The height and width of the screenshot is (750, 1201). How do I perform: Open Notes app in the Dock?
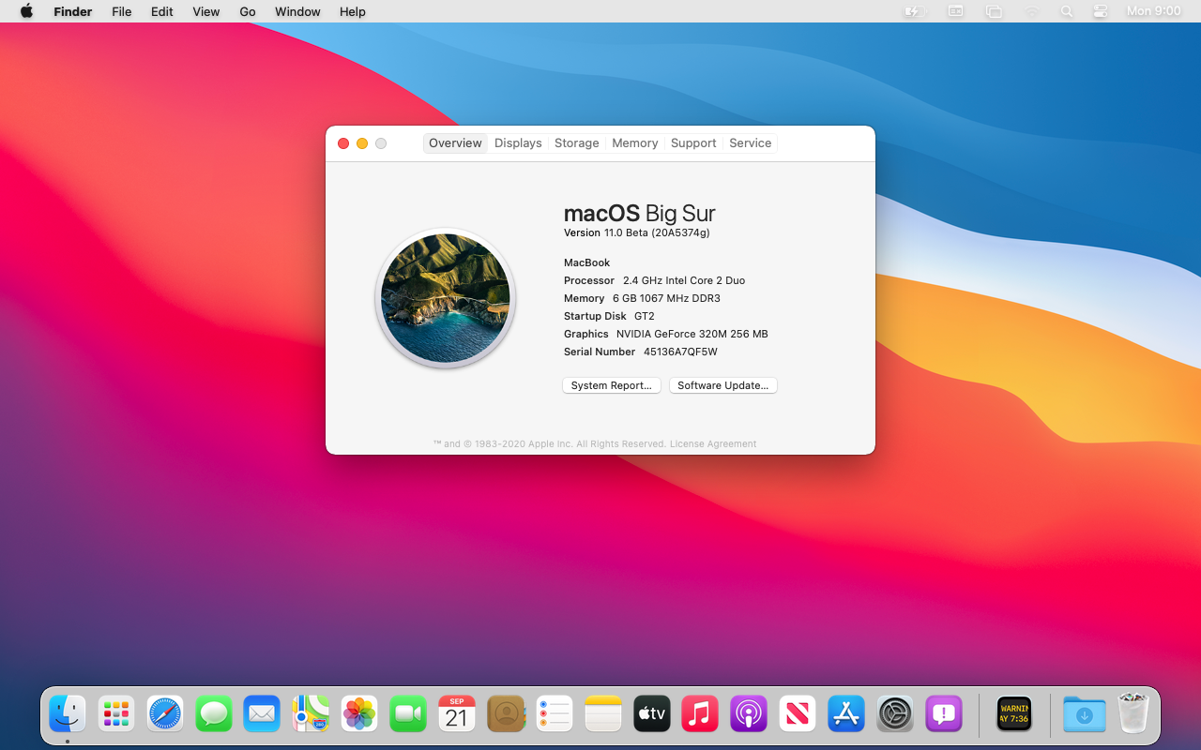click(x=603, y=714)
